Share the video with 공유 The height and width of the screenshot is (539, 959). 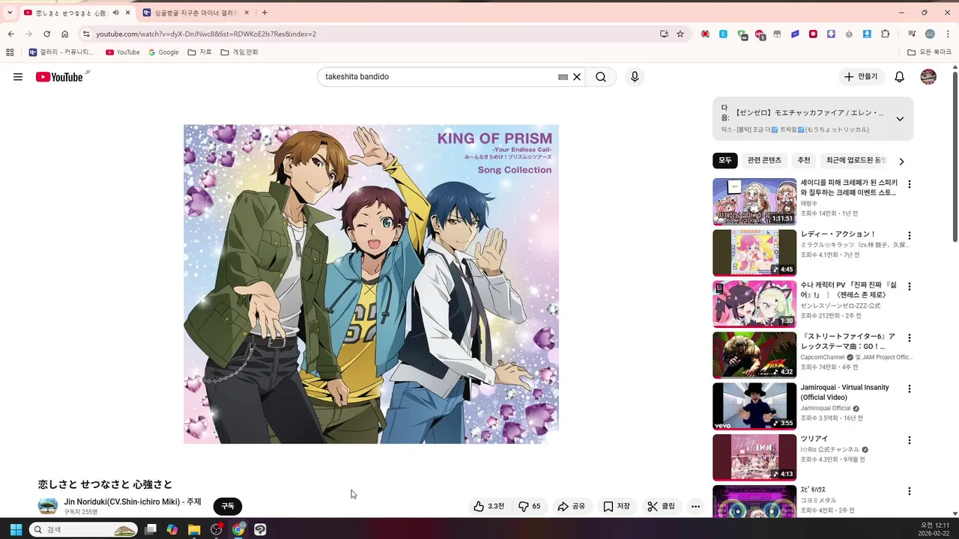pyautogui.click(x=571, y=507)
